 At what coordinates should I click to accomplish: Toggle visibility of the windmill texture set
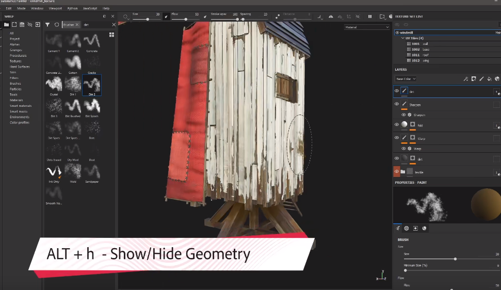pos(397,33)
